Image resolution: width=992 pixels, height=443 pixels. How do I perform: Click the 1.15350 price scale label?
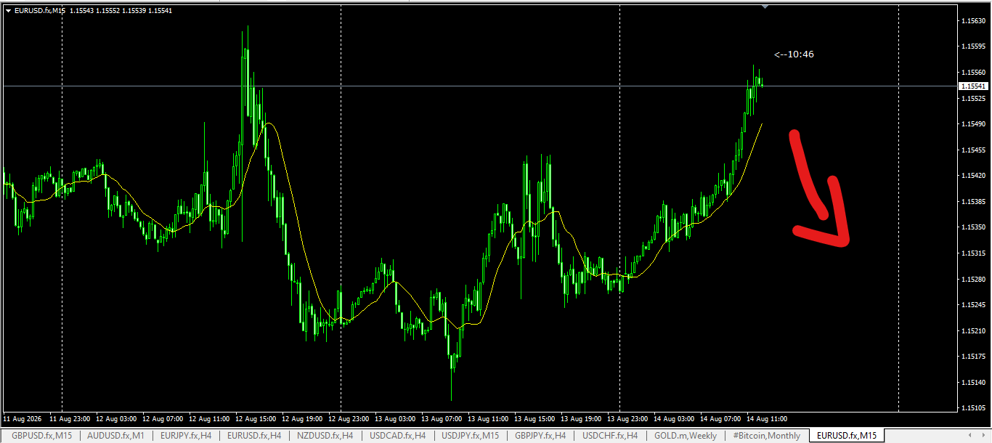coord(972,227)
